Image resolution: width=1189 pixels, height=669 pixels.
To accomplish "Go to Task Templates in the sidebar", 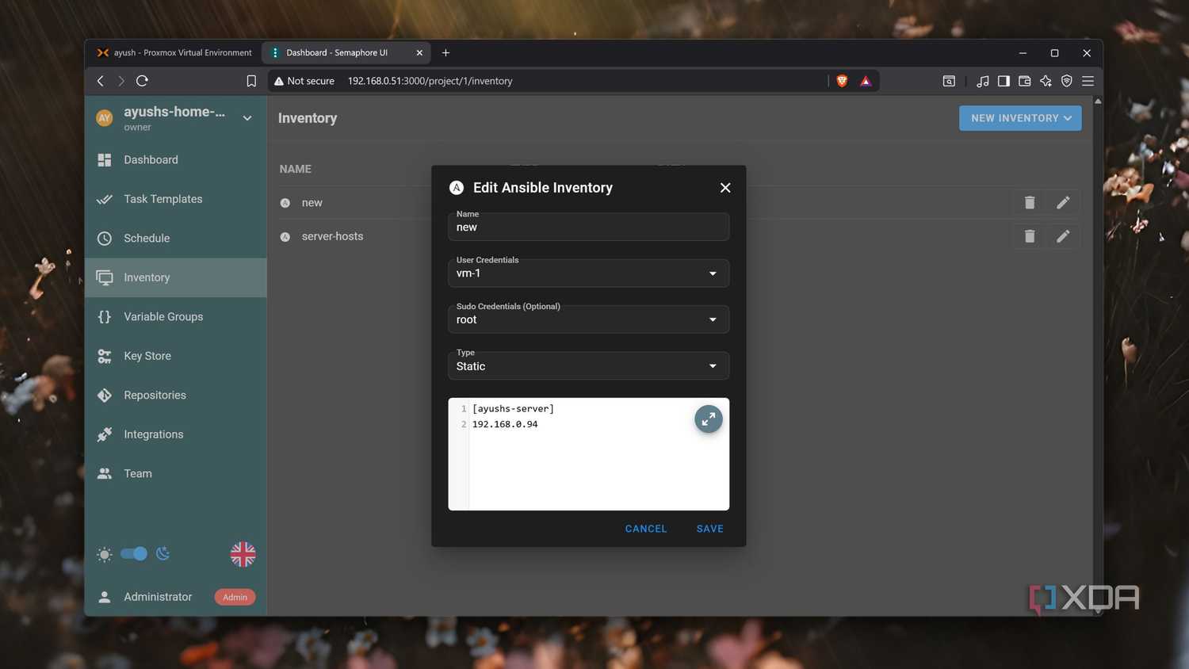I will (x=175, y=199).
